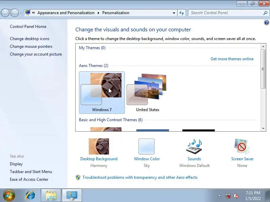Click theme list scrollbar down arrow
This screenshot has height=202, width=270.
point(263,128)
